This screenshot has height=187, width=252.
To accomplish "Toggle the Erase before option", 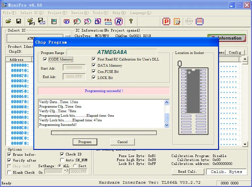I will (9, 155).
